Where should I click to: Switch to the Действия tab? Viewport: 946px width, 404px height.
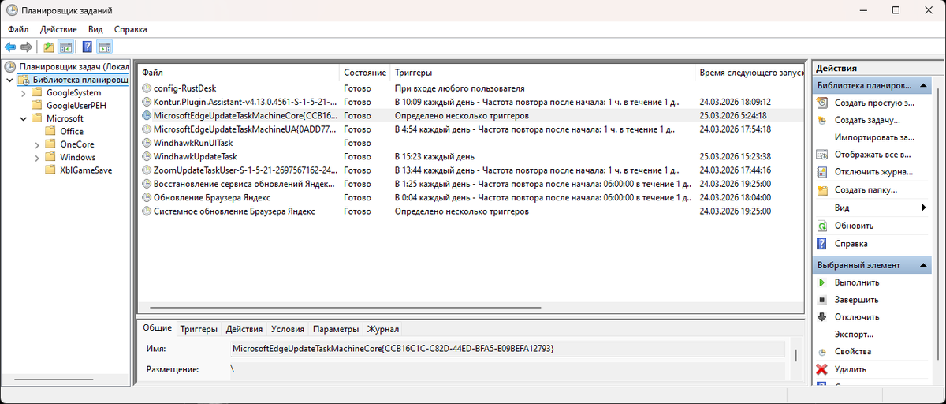(244, 329)
